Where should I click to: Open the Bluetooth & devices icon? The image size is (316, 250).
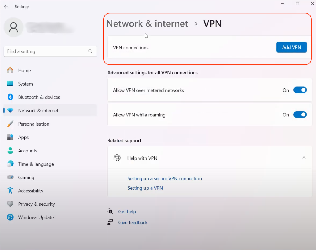pos(10,97)
